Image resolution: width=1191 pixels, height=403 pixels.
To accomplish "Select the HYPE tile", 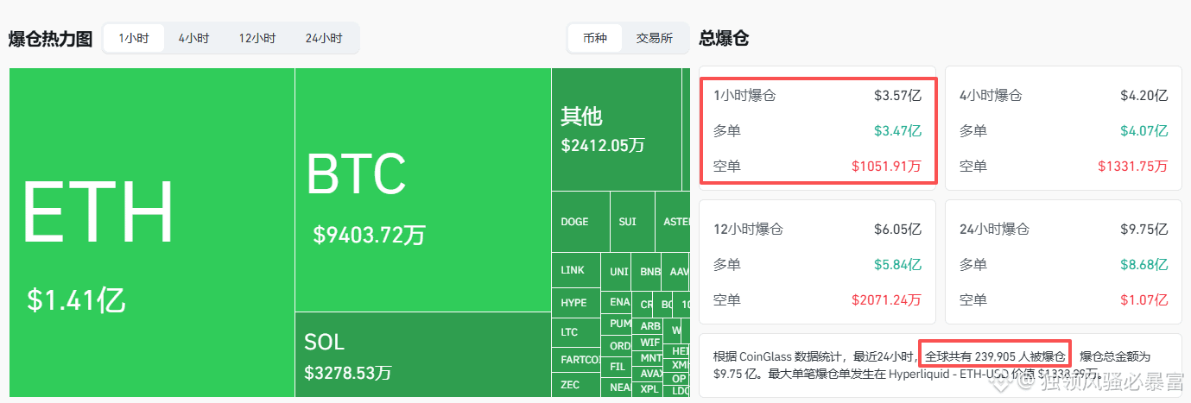I will pos(575,303).
